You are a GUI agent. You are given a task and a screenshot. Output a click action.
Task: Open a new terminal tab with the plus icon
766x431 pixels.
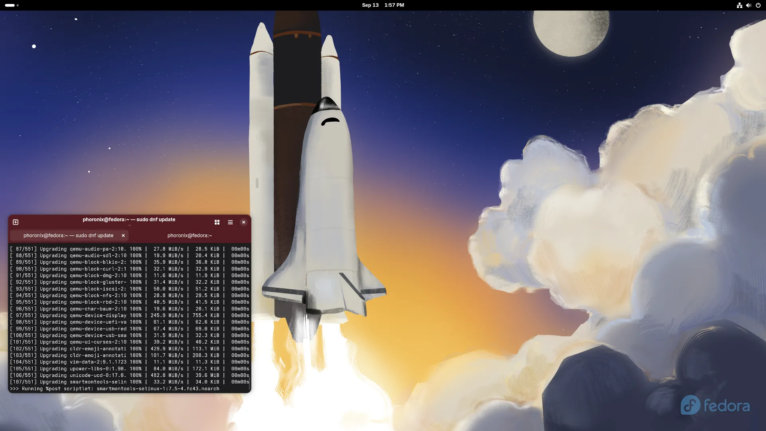[16, 222]
